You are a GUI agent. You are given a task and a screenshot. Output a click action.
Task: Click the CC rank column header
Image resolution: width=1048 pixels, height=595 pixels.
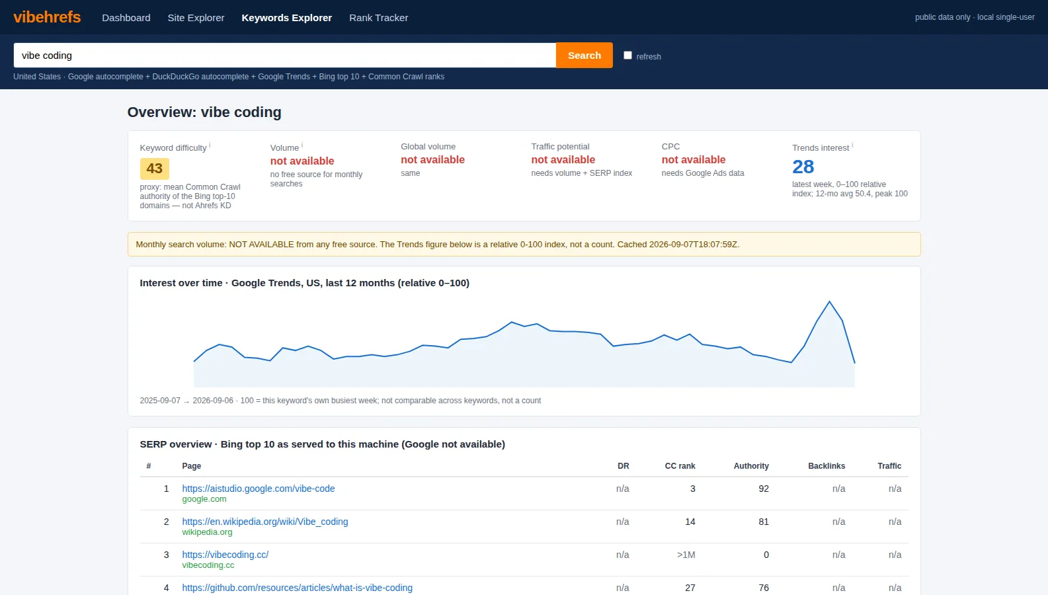[680, 466]
